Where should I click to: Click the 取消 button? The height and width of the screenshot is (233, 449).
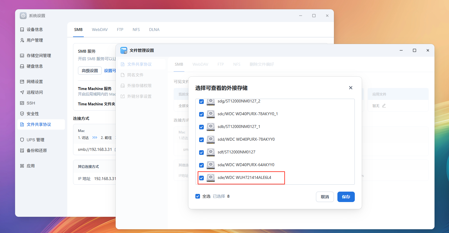pos(325,197)
